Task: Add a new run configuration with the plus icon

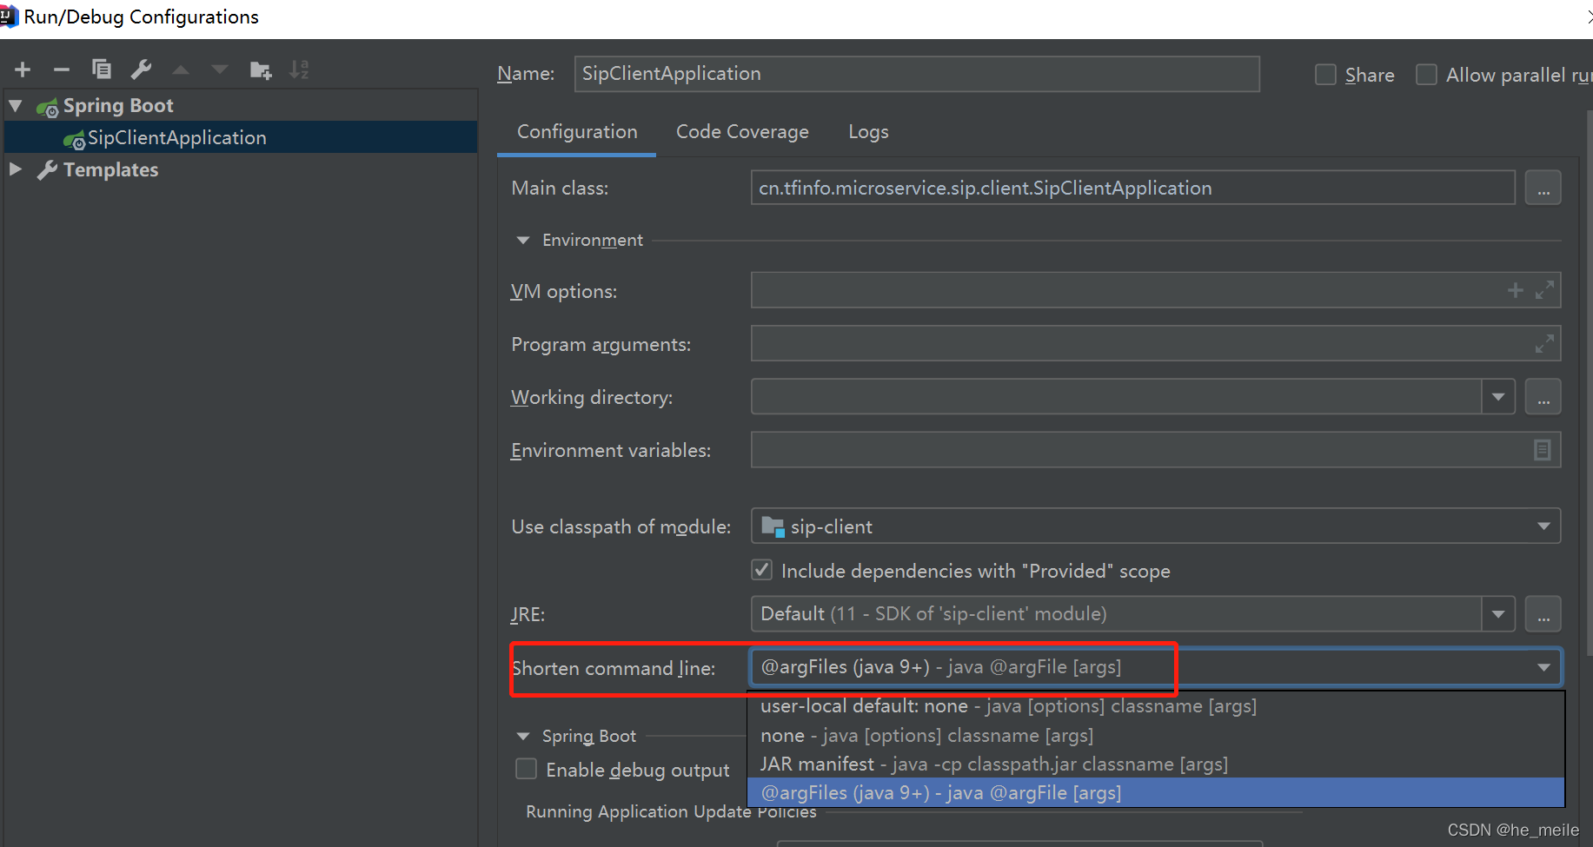Action: [x=22, y=69]
